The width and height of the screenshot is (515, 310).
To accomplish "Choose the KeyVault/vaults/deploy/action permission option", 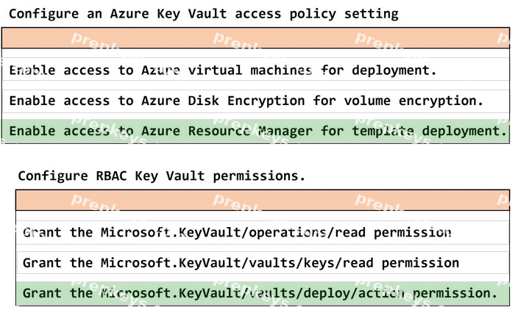I will point(263,293).
